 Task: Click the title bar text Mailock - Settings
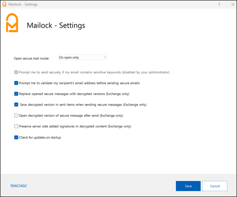(x=23, y=4)
